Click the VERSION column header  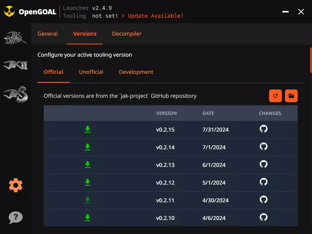pos(166,113)
